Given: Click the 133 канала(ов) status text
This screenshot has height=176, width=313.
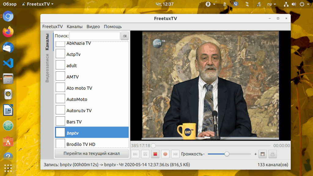Looking at the screenshot, I should (273, 165).
